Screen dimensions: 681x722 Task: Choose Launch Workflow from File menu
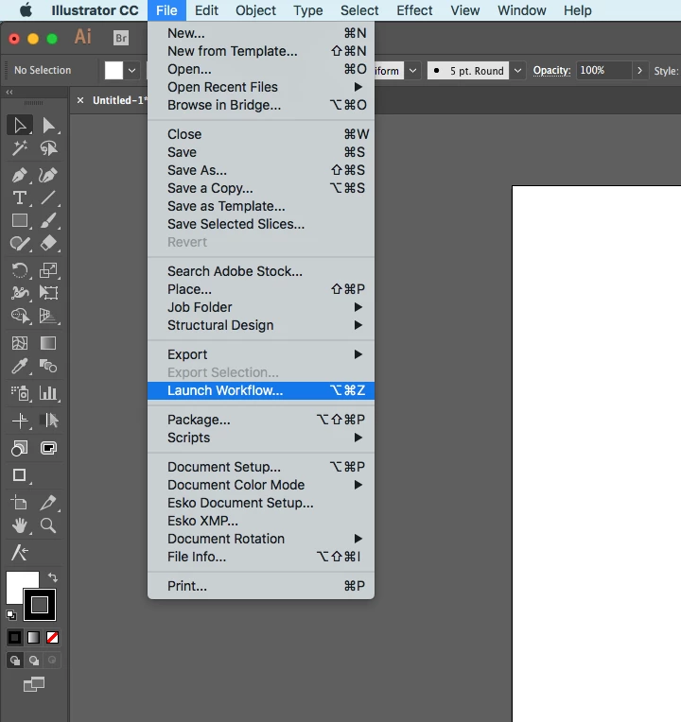click(261, 390)
